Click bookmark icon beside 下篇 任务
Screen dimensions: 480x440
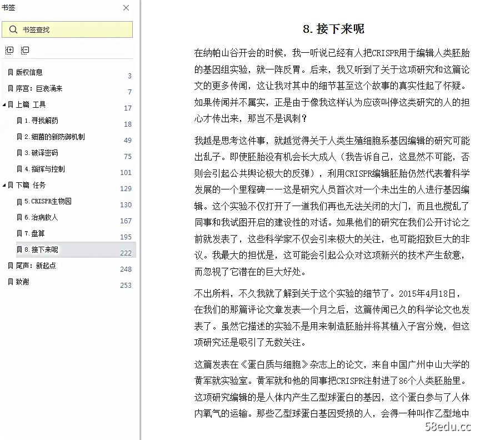point(11,185)
